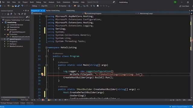This screenshot has width=193, height=108.
Task: Click the Quick Launch search magnifier icon
Action: pos(114,2)
